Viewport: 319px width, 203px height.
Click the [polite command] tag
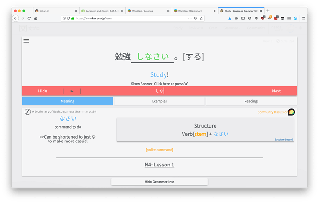click(159, 150)
